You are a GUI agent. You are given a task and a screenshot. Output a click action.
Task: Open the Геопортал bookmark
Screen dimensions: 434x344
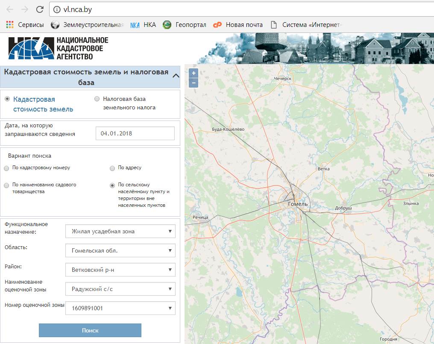(185, 25)
